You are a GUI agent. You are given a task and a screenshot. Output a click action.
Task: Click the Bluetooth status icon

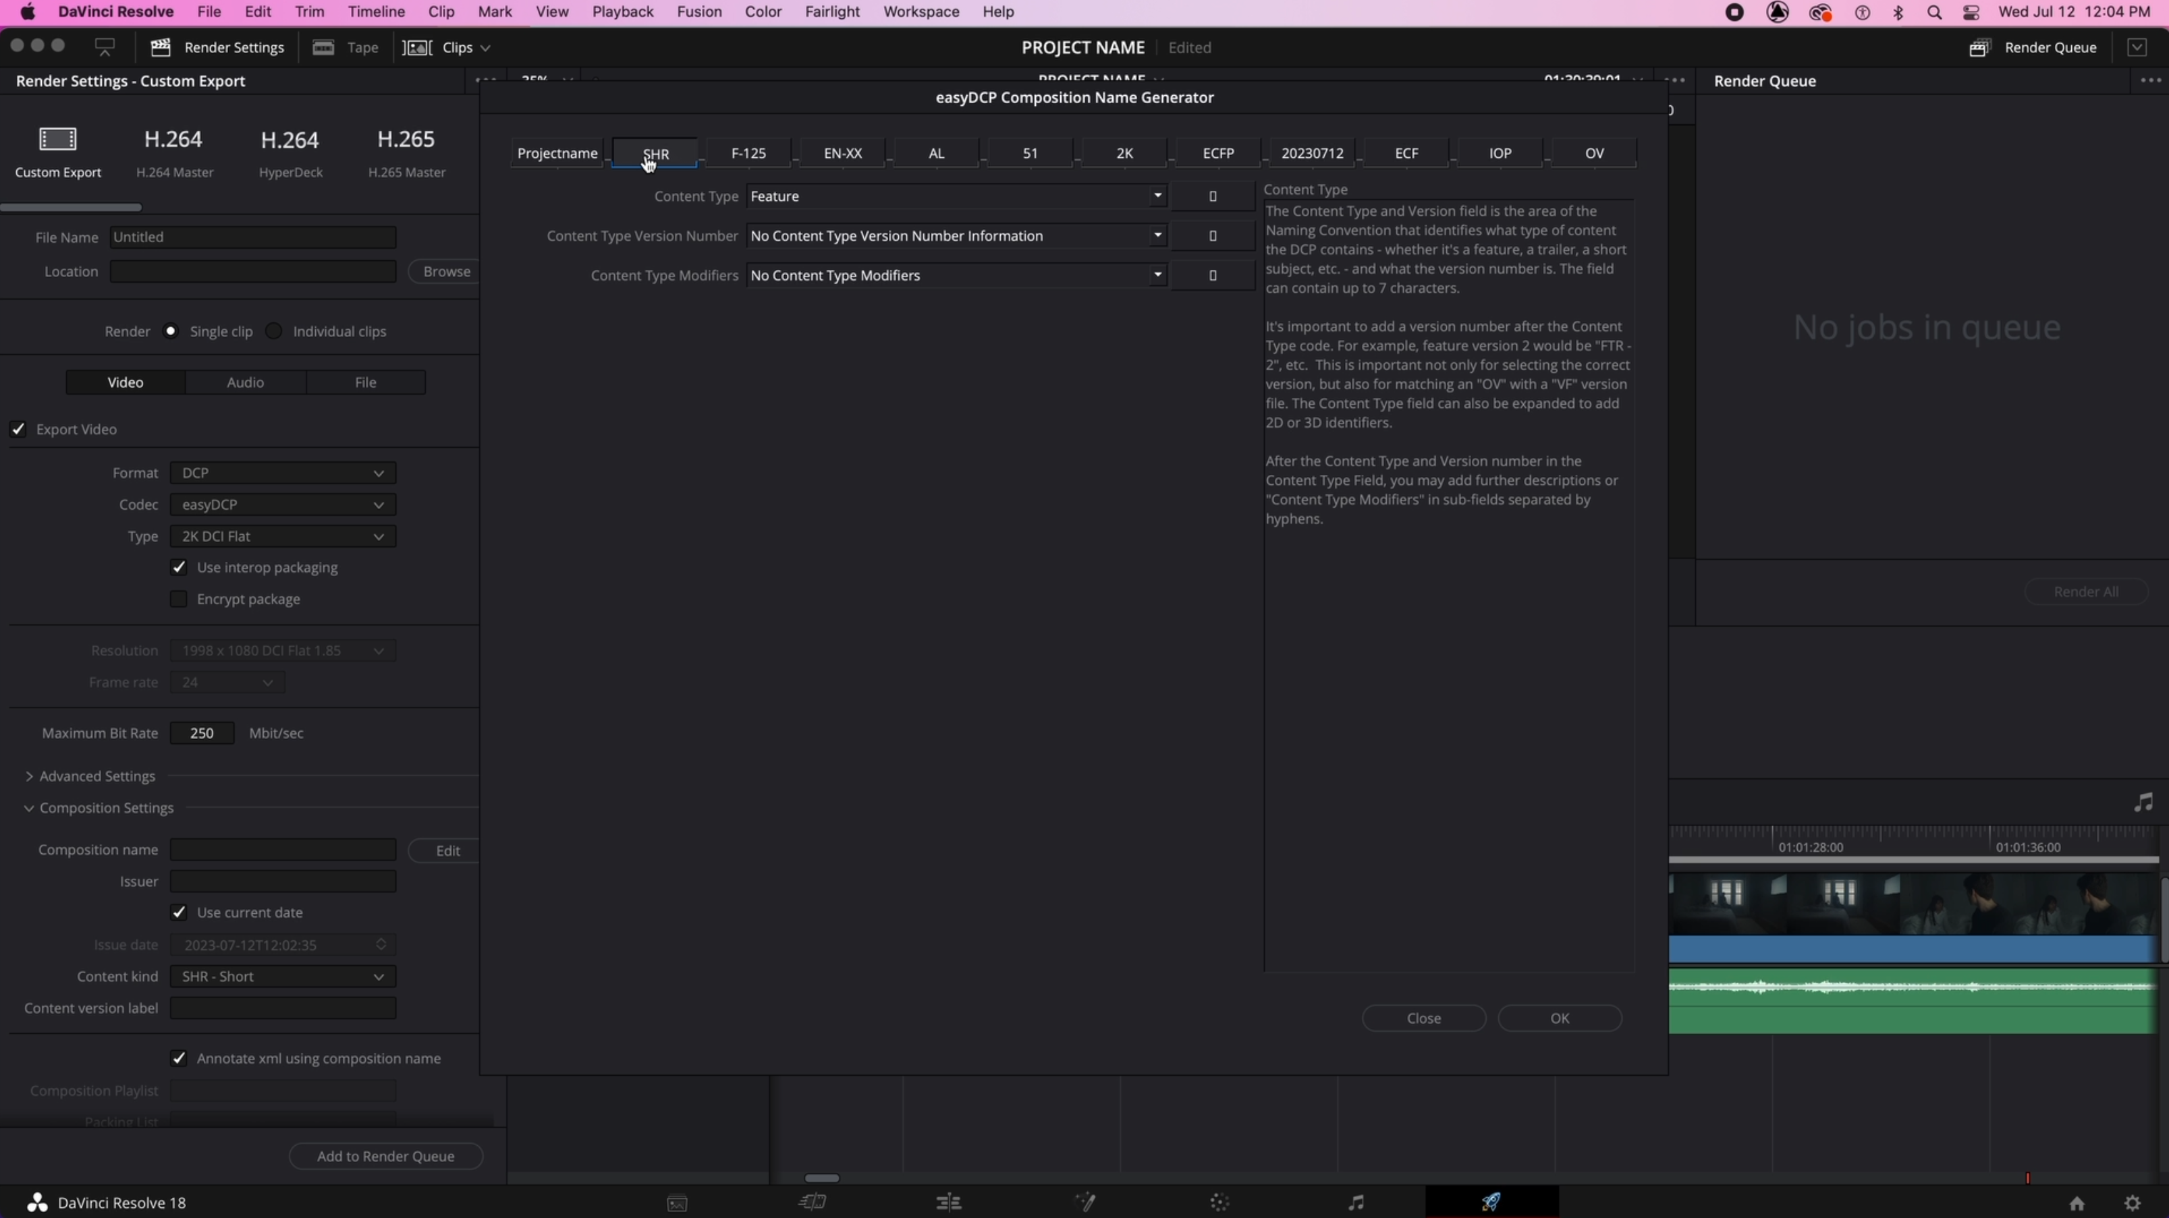[1898, 11]
